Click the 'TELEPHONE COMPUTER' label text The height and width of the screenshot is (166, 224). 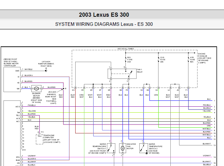[x=49, y=136]
